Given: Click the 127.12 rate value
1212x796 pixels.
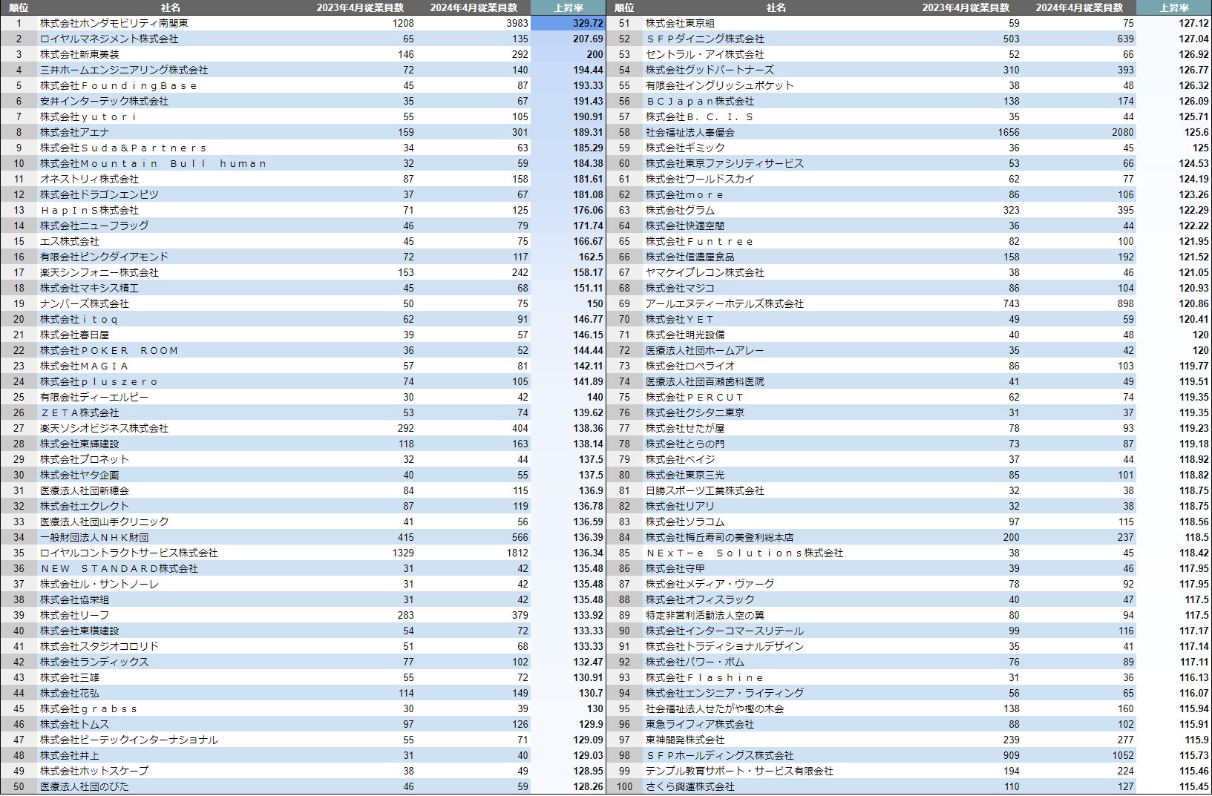Looking at the screenshot, I should pyautogui.click(x=1193, y=23).
